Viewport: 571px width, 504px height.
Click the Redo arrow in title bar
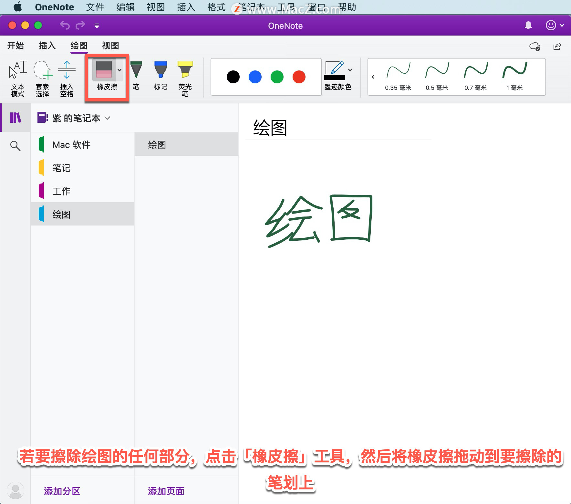click(80, 25)
